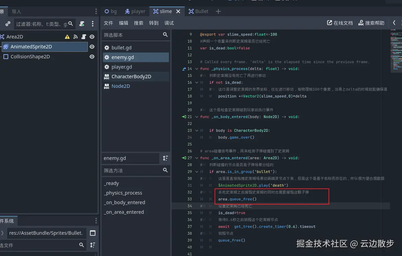Click the search icon in node filter field
Viewport: 402px width, 256px height.
pyautogui.click(x=70, y=24)
